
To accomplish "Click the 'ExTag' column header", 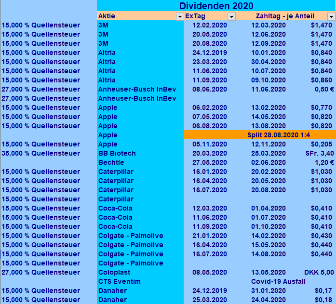I will tap(195, 16).
